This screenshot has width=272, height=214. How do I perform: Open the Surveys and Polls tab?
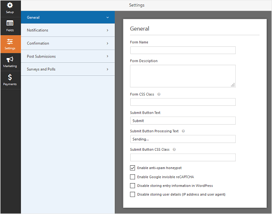click(x=68, y=69)
